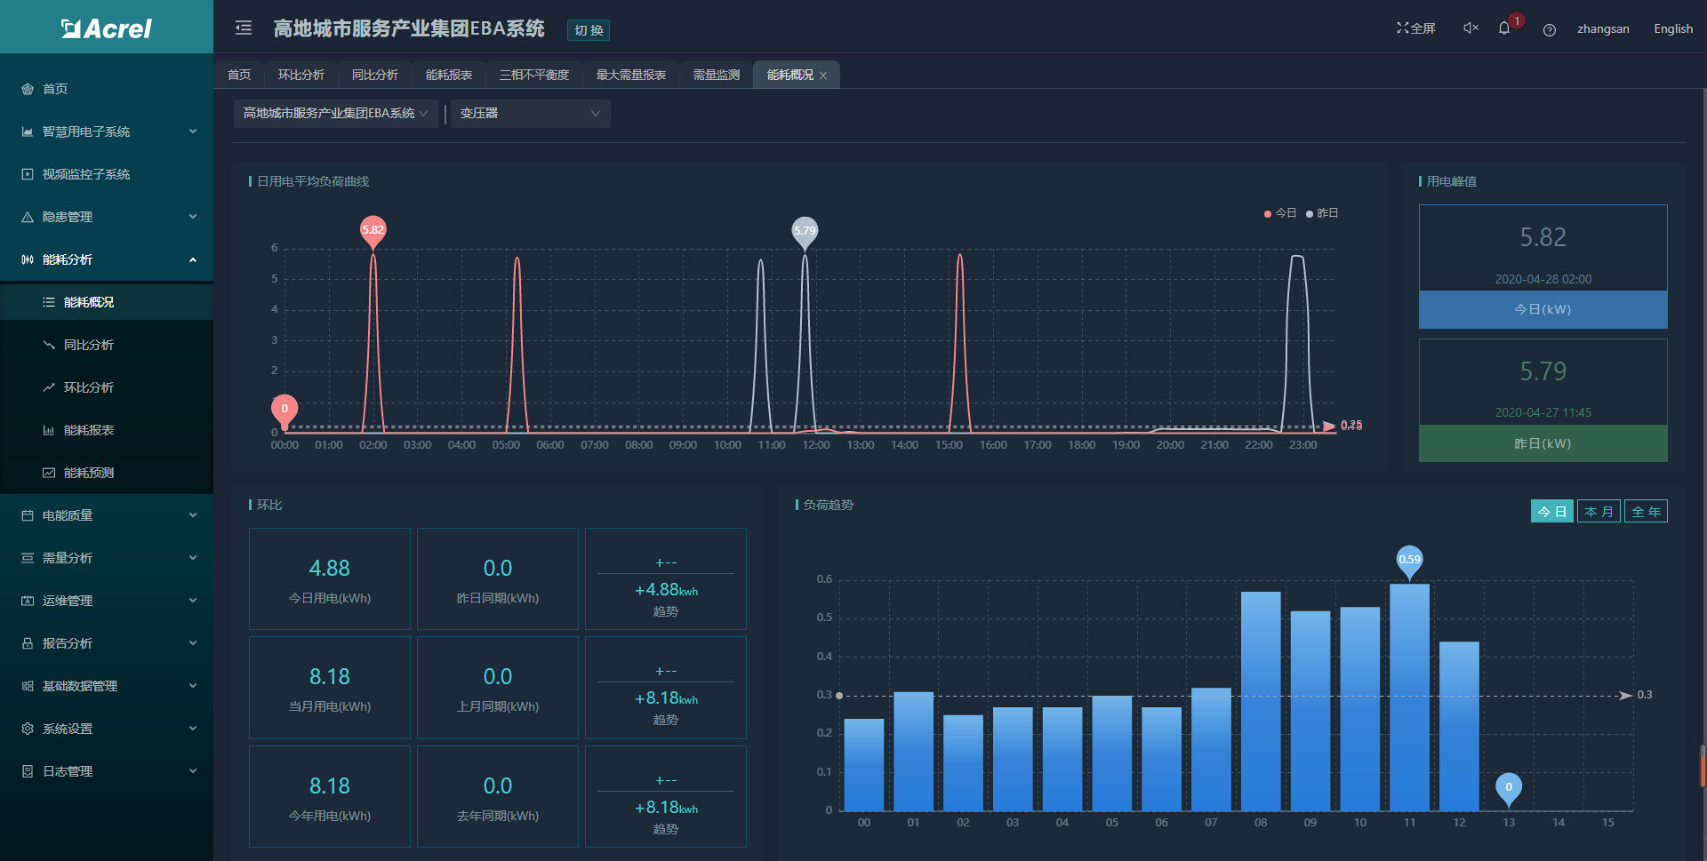Click the home icon beside 首页 in the sidebar
The height and width of the screenshot is (861, 1707).
(x=28, y=89)
